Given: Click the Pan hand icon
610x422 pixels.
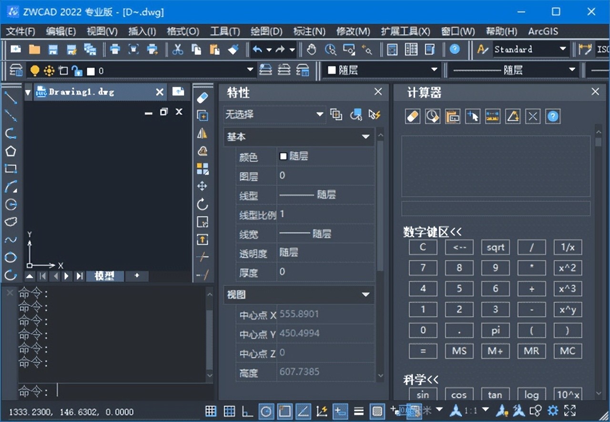Looking at the screenshot, I should (x=312, y=49).
